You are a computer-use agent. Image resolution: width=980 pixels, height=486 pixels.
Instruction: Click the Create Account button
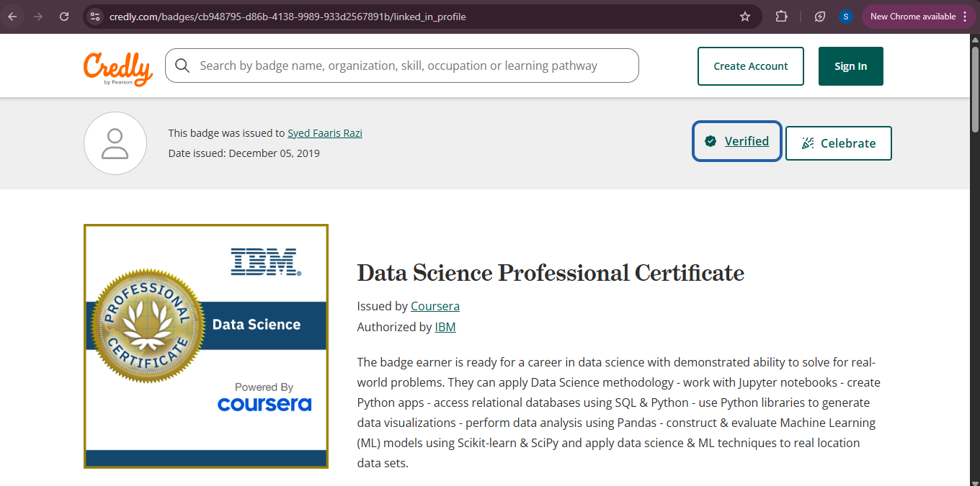[x=751, y=66]
